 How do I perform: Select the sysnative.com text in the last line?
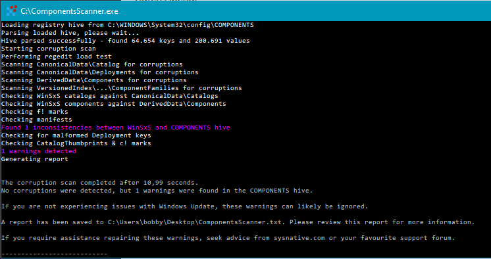299,238
